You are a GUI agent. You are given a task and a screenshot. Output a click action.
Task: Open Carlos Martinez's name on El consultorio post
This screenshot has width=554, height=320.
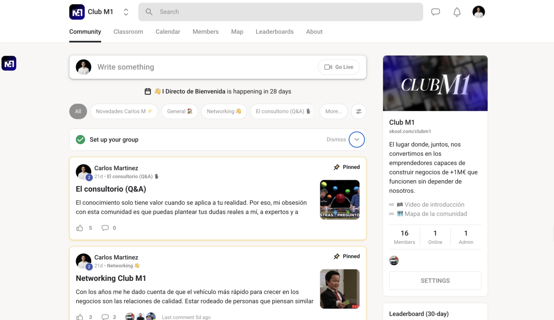tap(116, 168)
